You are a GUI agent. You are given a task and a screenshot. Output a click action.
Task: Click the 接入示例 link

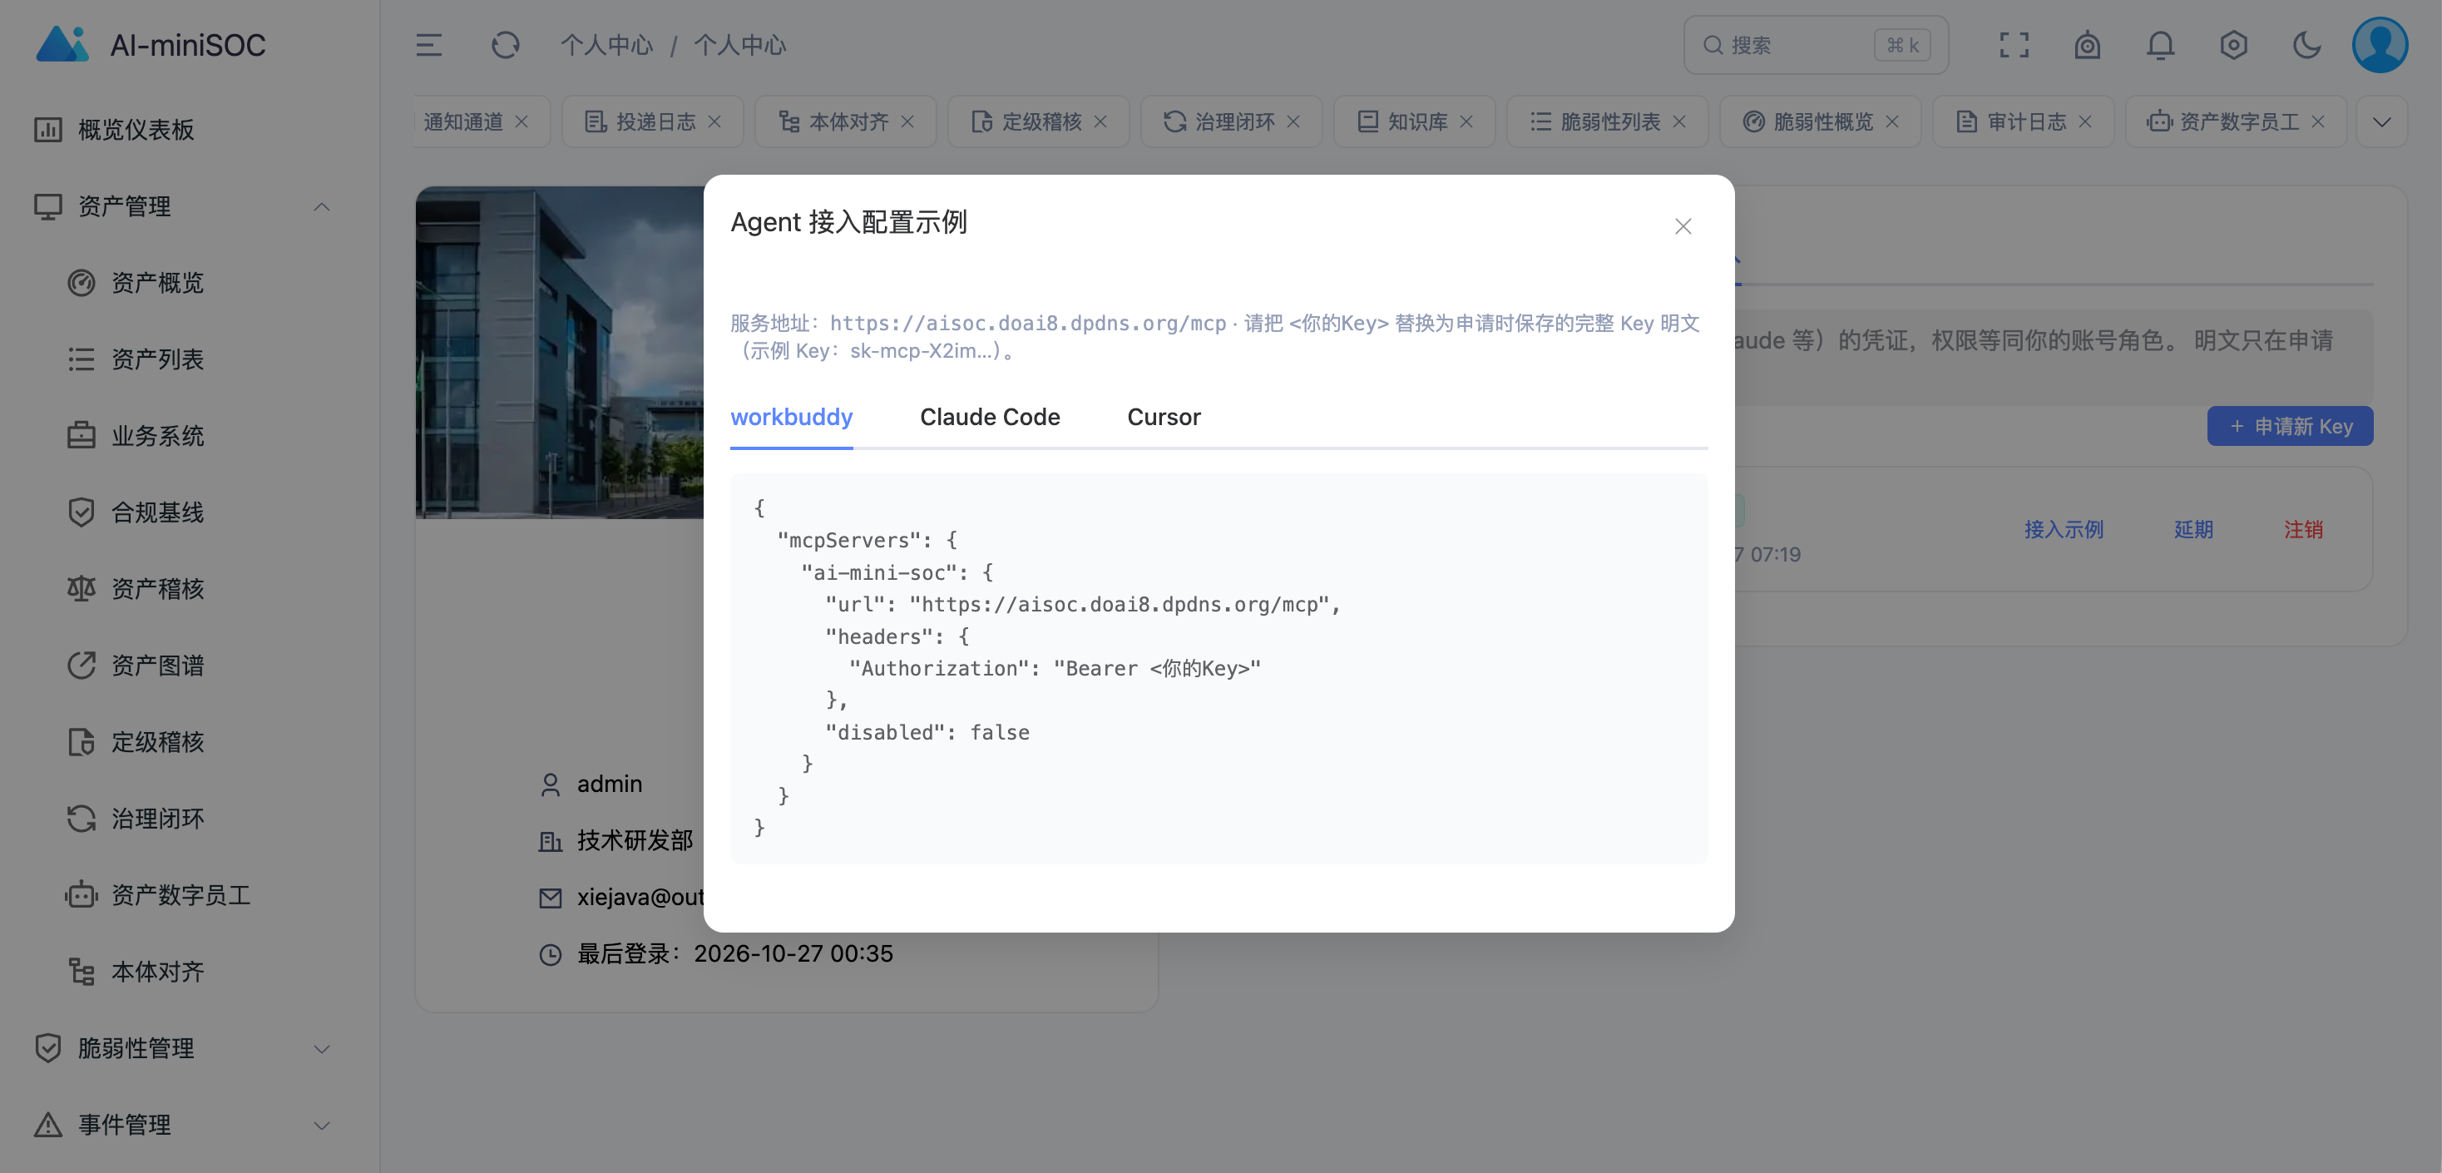(2064, 529)
